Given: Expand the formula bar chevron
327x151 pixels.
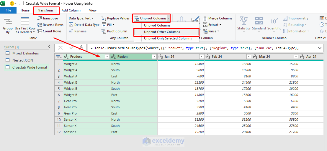Looking at the screenshot, I should (x=320, y=48).
